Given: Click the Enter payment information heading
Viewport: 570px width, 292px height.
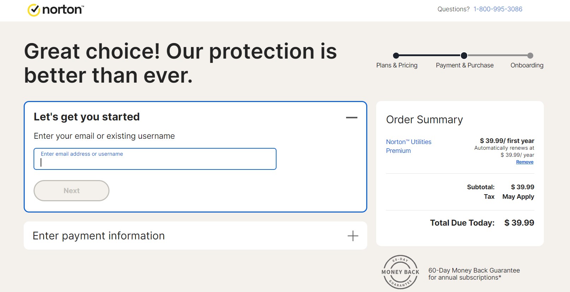Looking at the screenshot, I should [99, 236].
